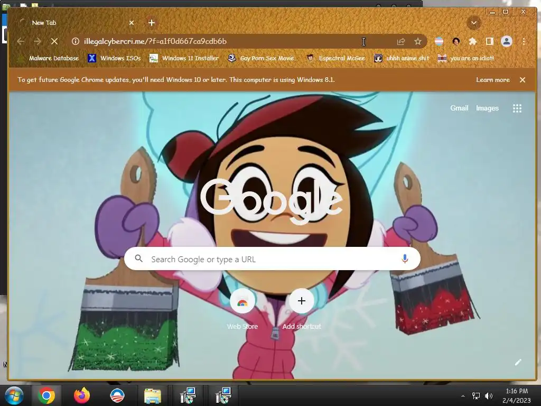
Task: Open Malware Database bookmark
Action: [x=49, y=58]
